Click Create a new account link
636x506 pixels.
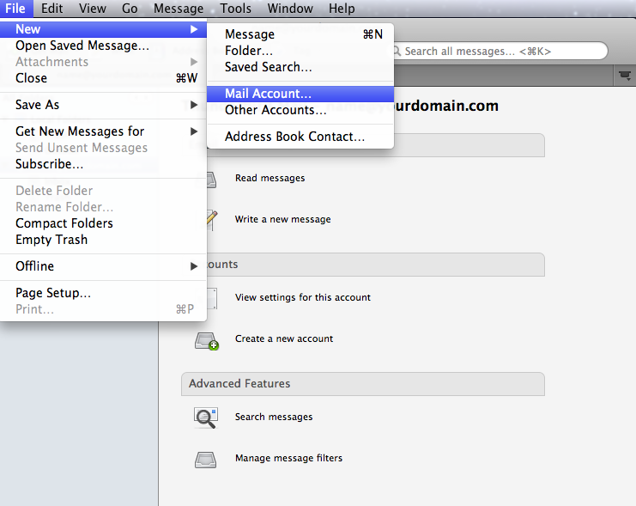coord(284,338)
